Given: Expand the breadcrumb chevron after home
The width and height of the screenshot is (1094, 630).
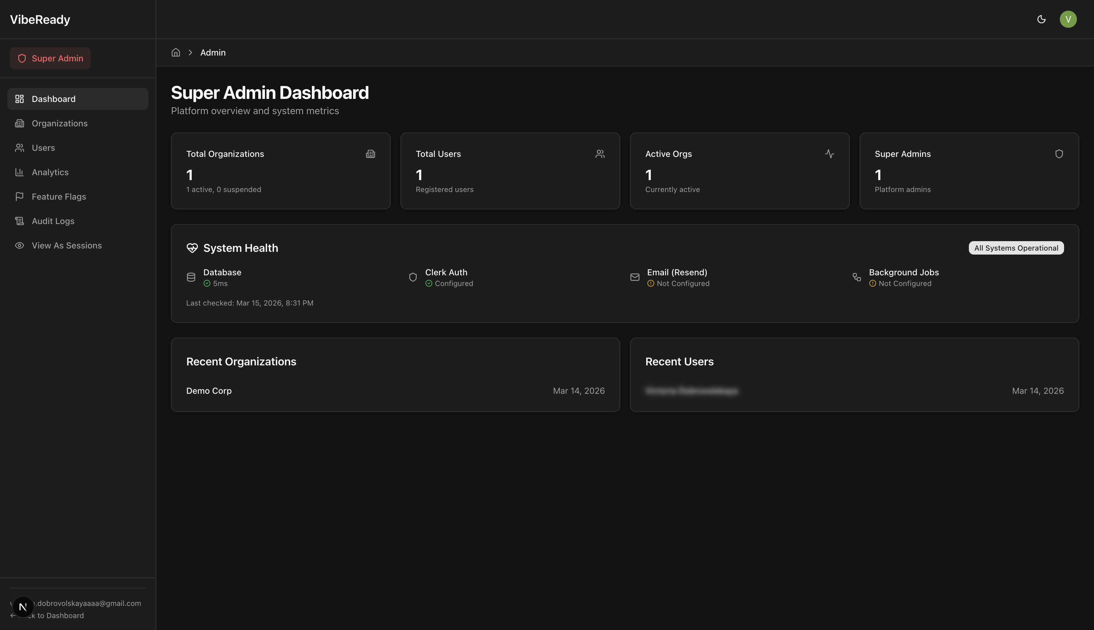Looking at the screenshot, I should tap(190, 52).
